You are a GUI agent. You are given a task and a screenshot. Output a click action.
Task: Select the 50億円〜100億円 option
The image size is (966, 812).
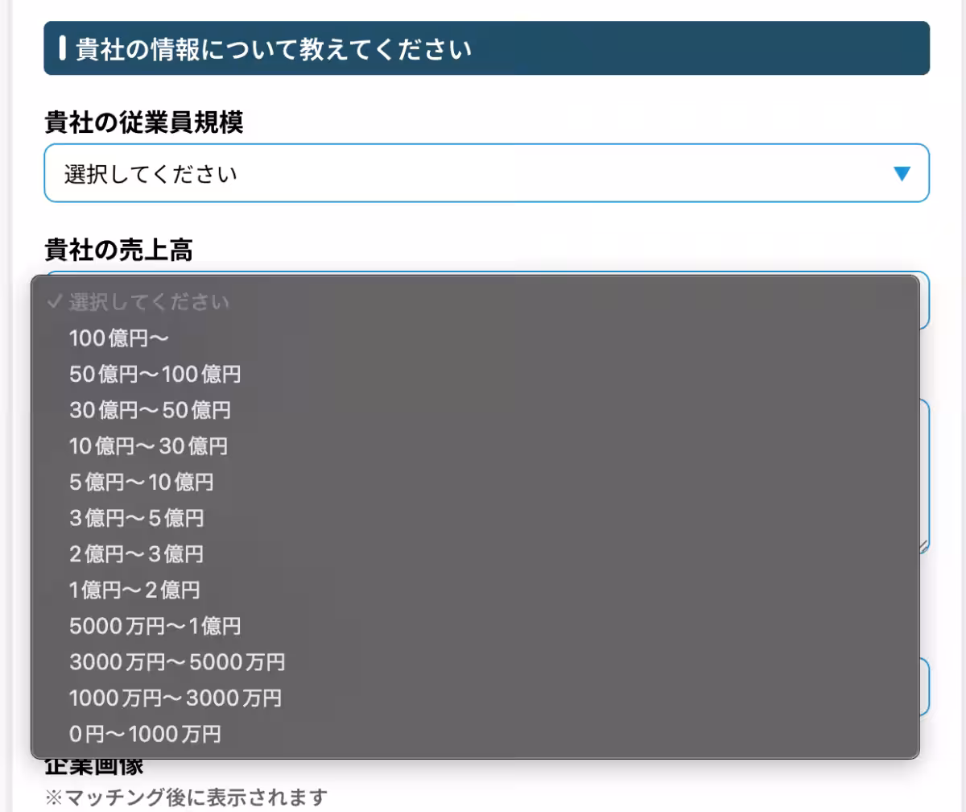pos(155,375)
